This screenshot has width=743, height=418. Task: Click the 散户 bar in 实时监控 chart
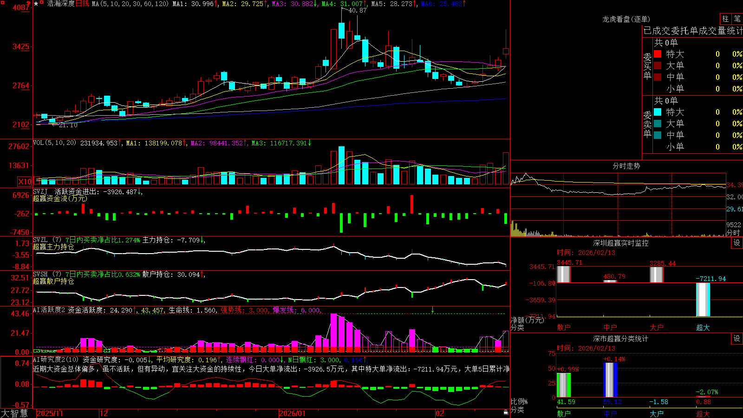[563, 274]
